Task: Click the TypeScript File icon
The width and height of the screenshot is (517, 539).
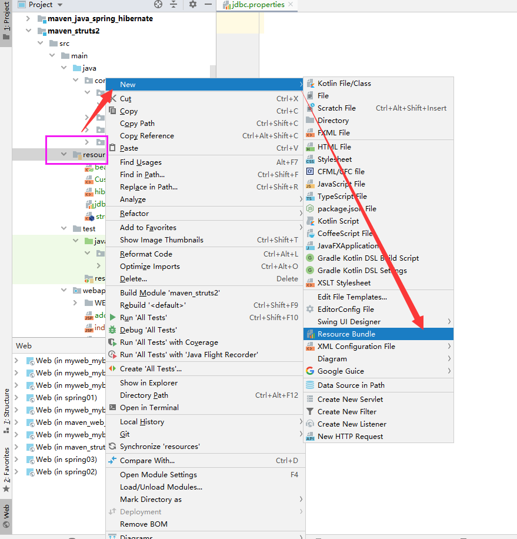Action: [x=310, y=197]
